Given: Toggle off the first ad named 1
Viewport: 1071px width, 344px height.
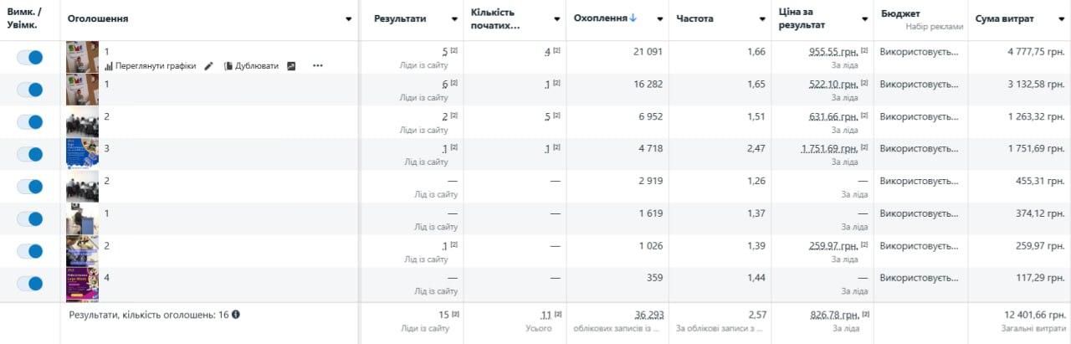Looking at the screenshot, I should point(29,57).
